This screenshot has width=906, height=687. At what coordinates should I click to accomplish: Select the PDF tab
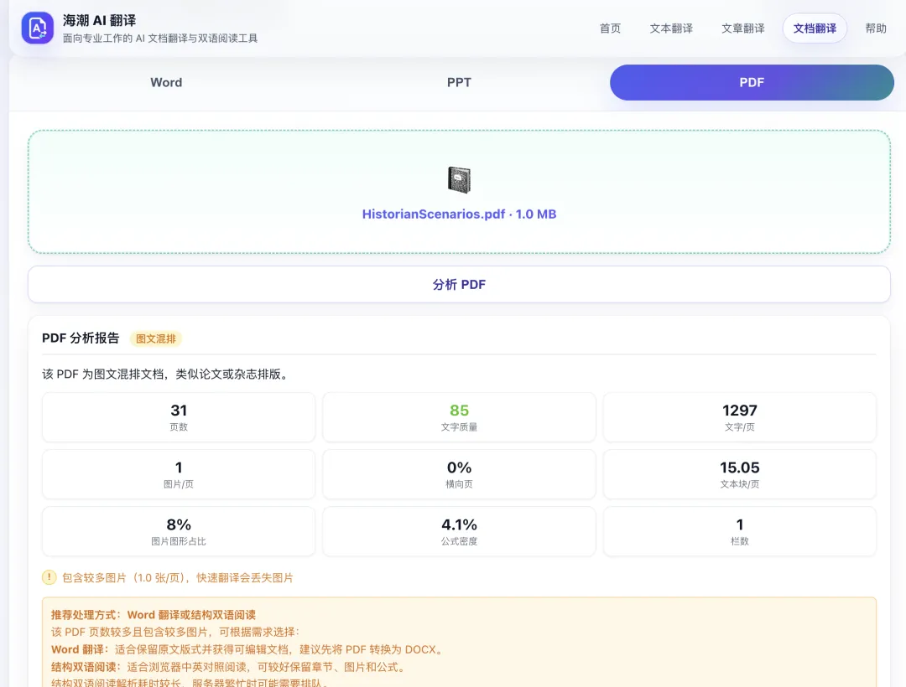coord(752,82)
